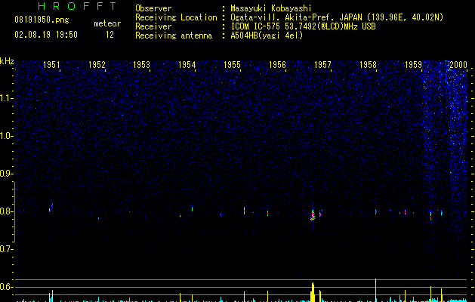Click the gray vertical range bar beside the frequency axis
This screenshot has width=475, height=302.
[14, 212]
